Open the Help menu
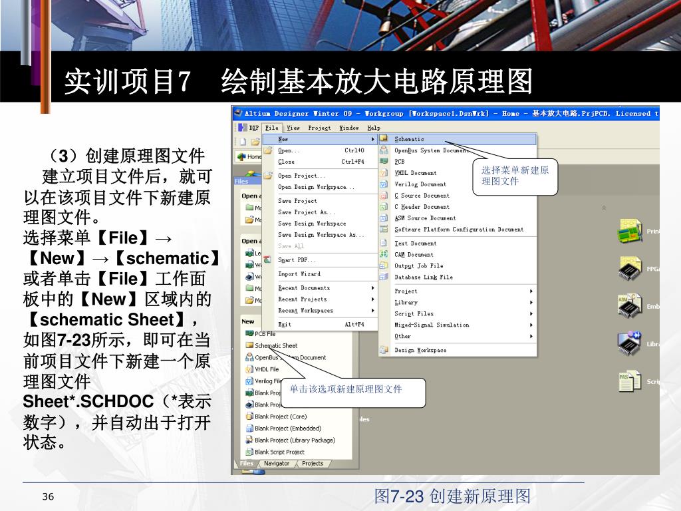 [374, 128]
